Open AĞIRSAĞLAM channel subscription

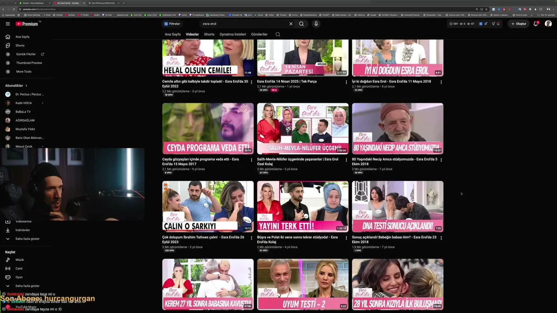tap(26, 120)
